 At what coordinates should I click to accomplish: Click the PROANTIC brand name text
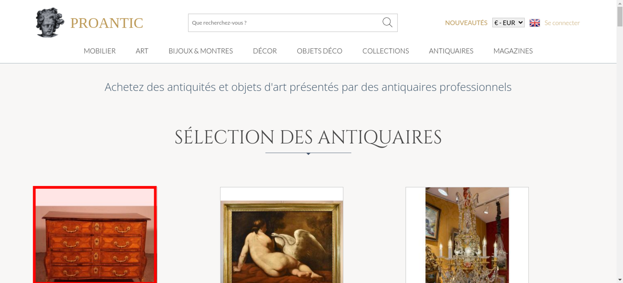click(107, 23)
